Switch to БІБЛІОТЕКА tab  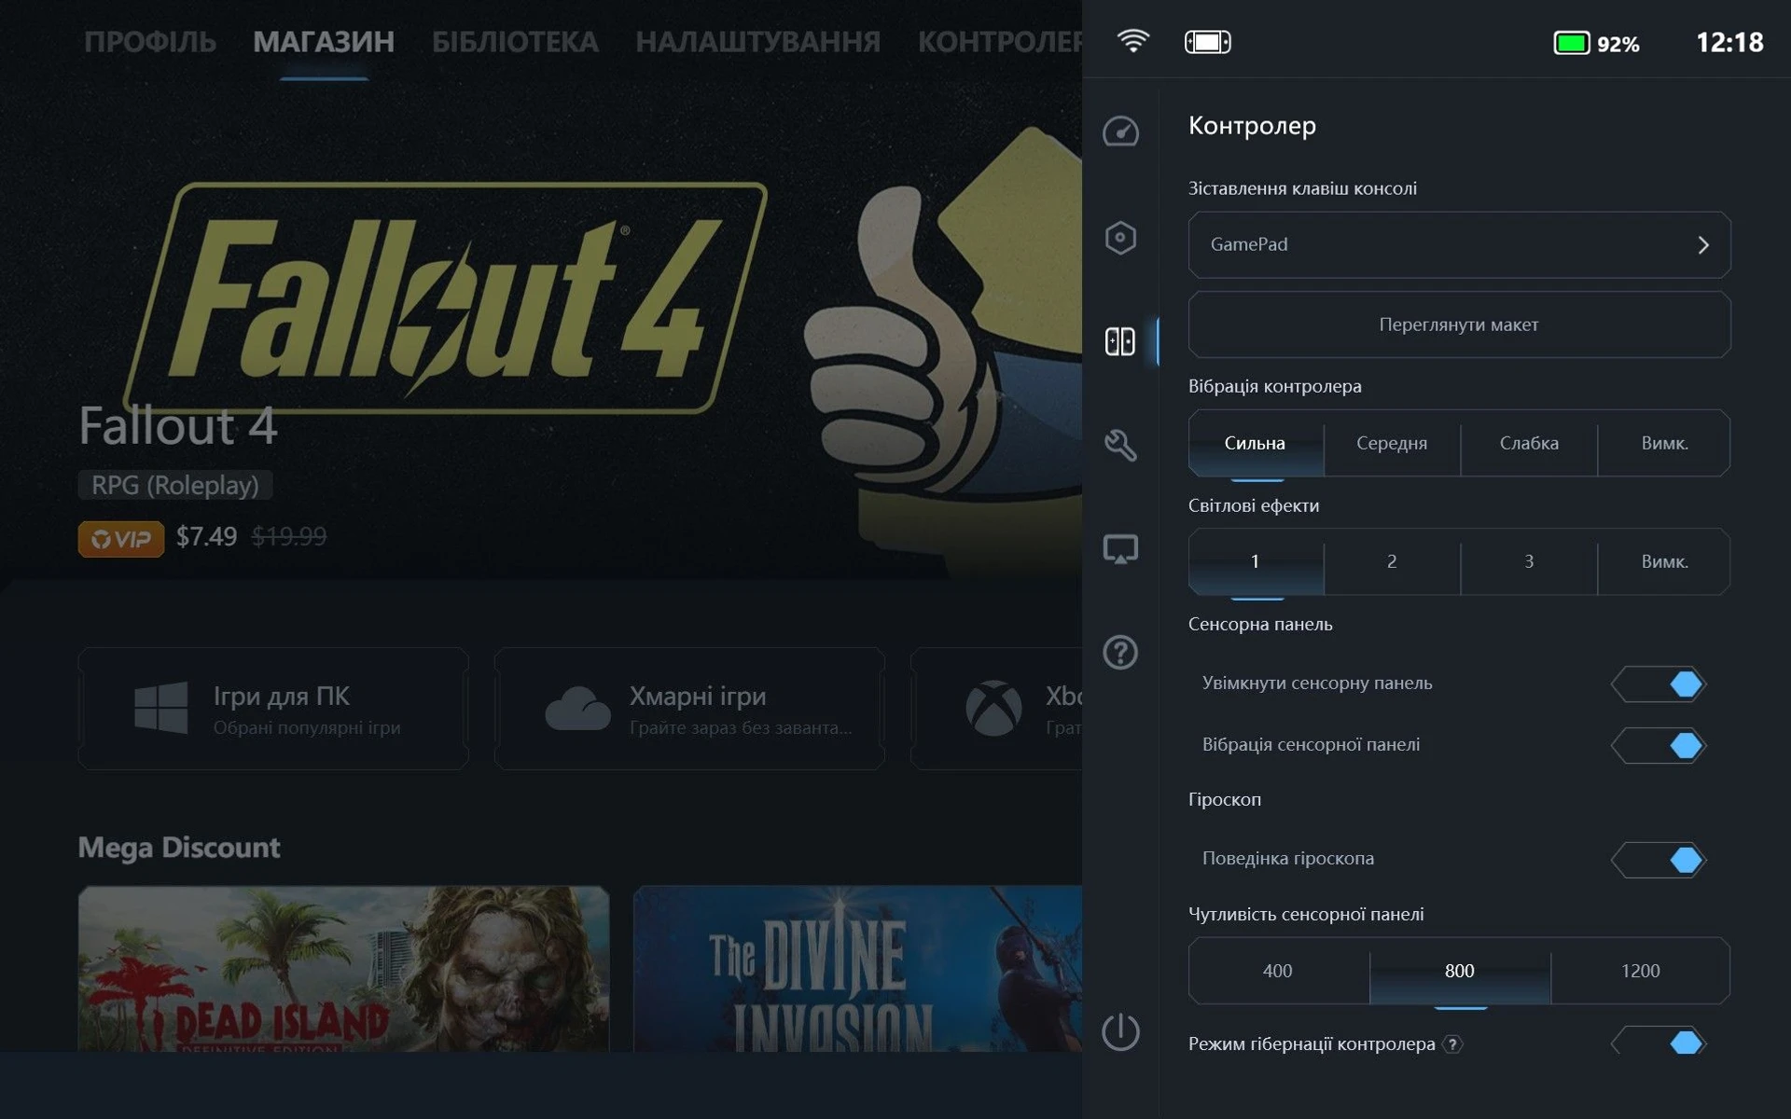(515, 42)
